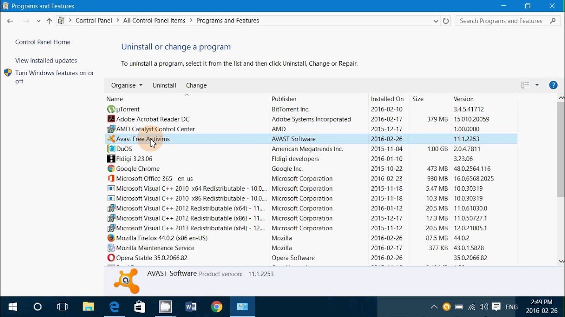Open the Organise dropdown menu
The image size is (565, 317).
click(x=127, y=85)
